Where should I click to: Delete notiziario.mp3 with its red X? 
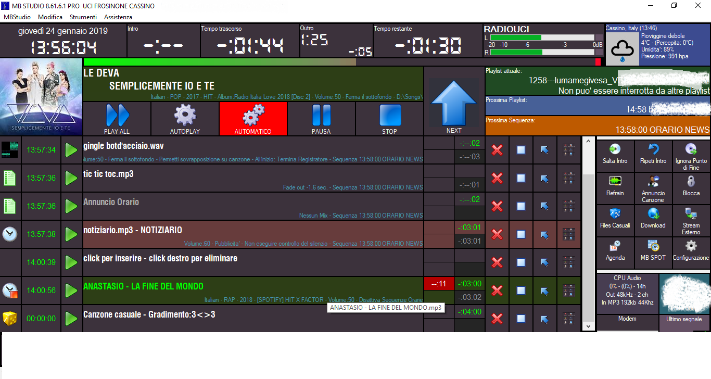coord(497,234)
